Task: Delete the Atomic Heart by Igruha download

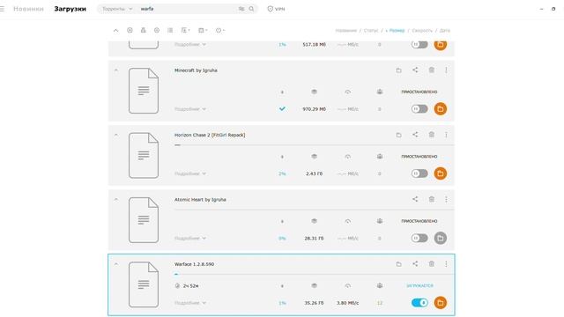Action: point(432,200)
